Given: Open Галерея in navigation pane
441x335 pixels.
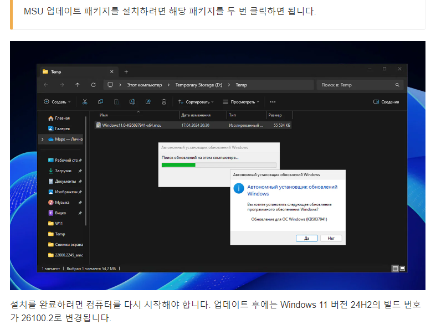Looking at the screenshot, I should point(62,128).
